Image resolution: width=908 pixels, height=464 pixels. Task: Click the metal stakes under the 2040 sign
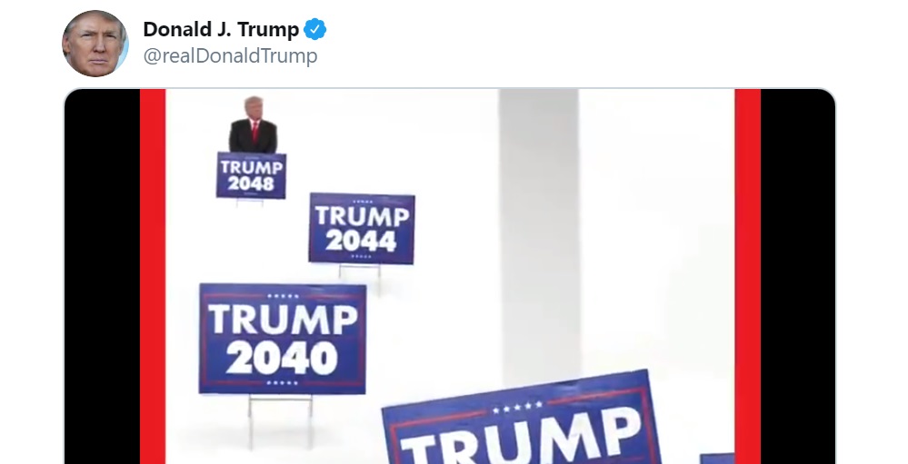click(x=281, y=421)
